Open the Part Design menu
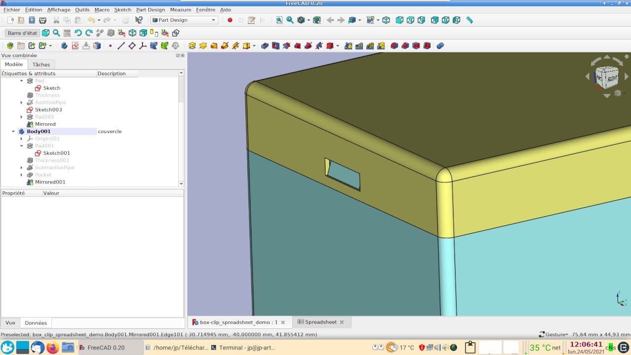 (x=150, y=10)
